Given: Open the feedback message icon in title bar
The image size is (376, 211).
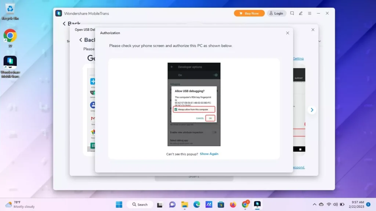Looking at the screenshot, I should (x=292, y=13).
